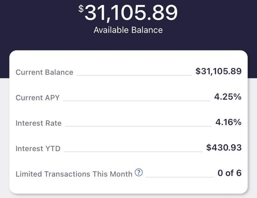Click the $430.93 interest amount
257x198 pixels.
(x=224, y=148)
